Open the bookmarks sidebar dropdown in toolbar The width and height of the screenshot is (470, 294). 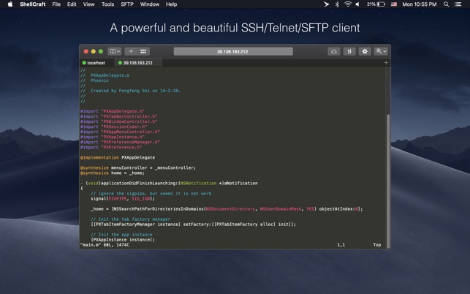115,51
